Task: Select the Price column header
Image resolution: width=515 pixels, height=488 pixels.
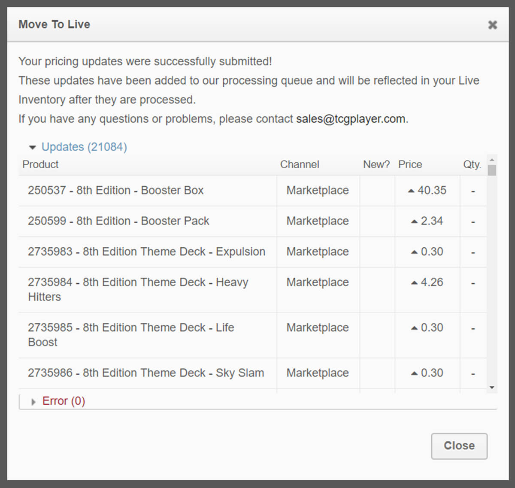Action: point(410,164)
